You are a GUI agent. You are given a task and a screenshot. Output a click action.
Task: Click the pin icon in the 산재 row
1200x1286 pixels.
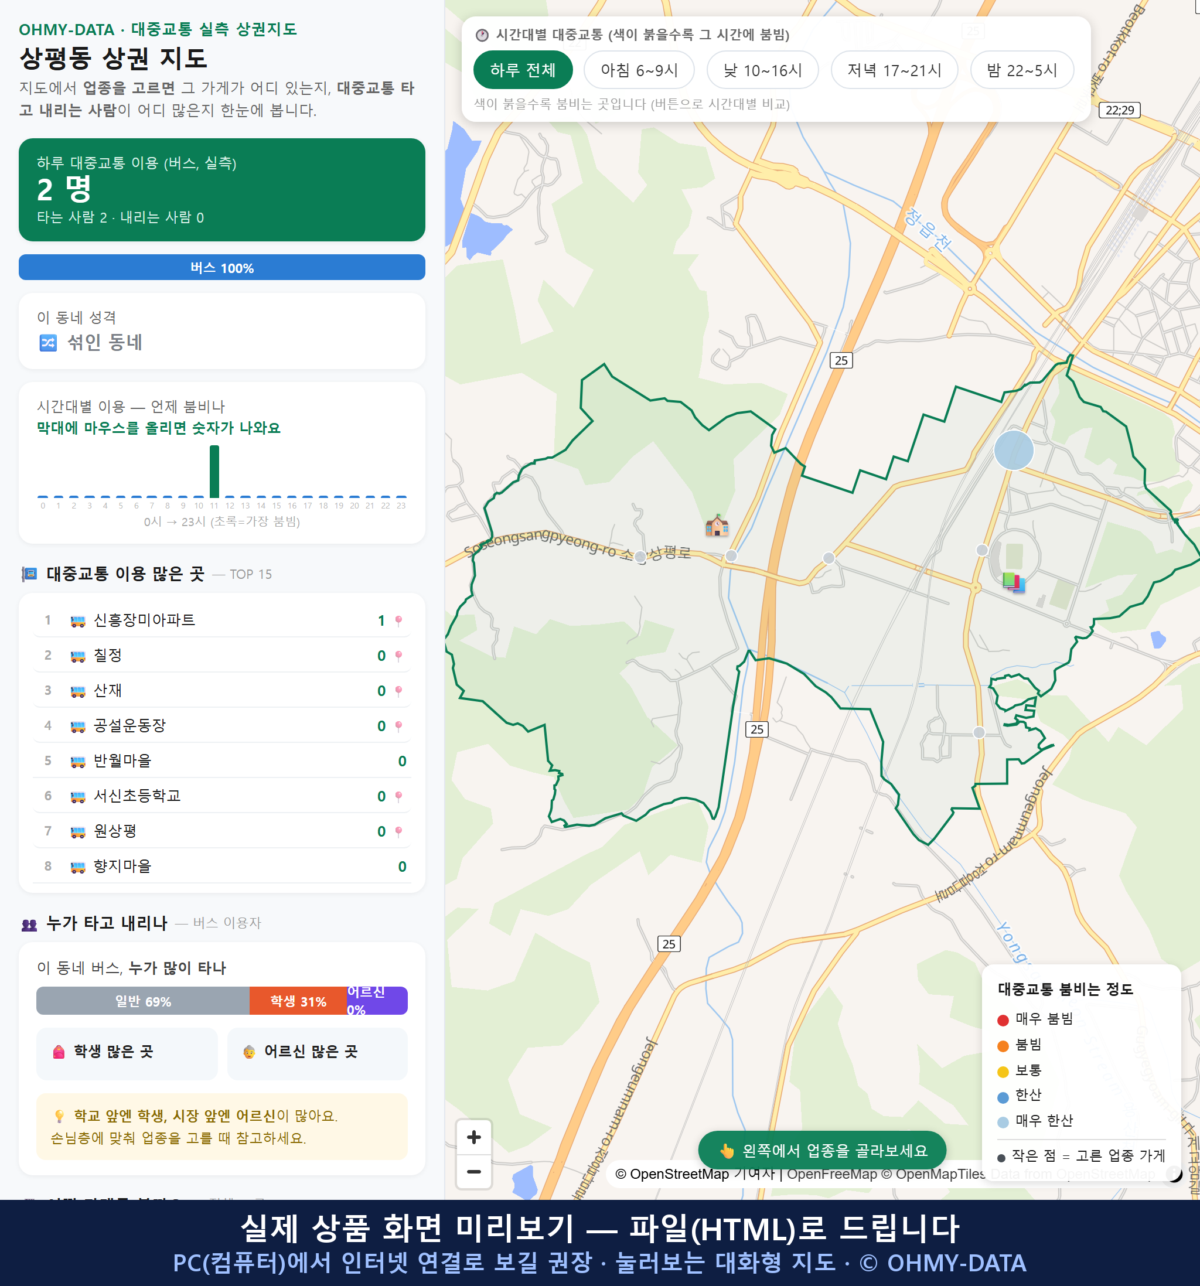click(398, 691)
